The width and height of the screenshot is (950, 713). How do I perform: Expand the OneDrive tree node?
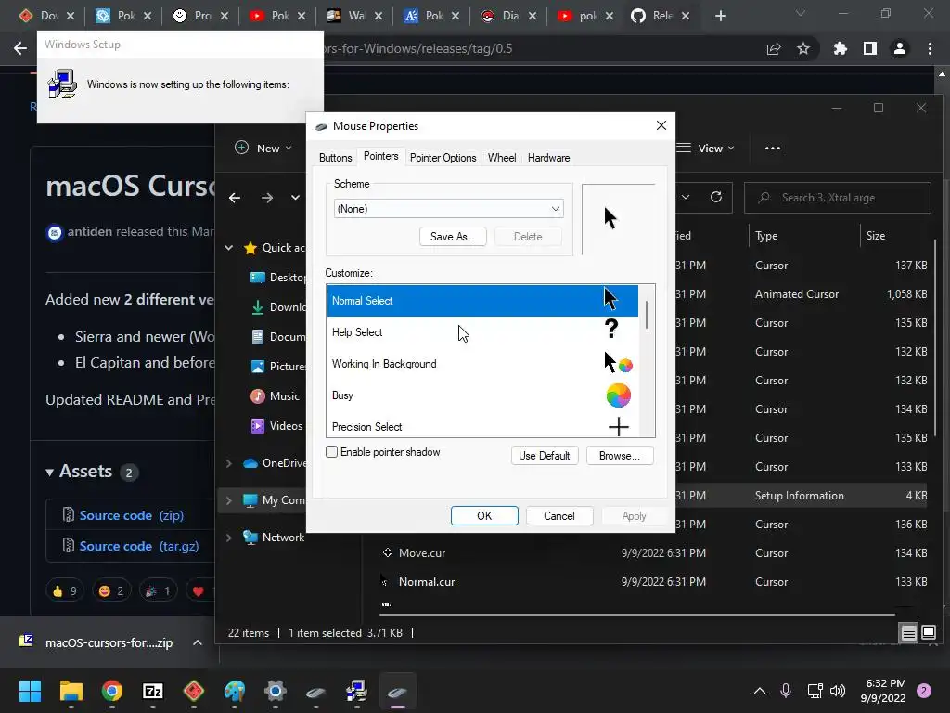[229, 463]
